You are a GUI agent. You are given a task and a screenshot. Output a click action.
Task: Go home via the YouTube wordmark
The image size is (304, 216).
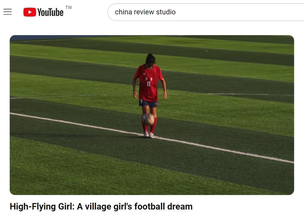50,12
